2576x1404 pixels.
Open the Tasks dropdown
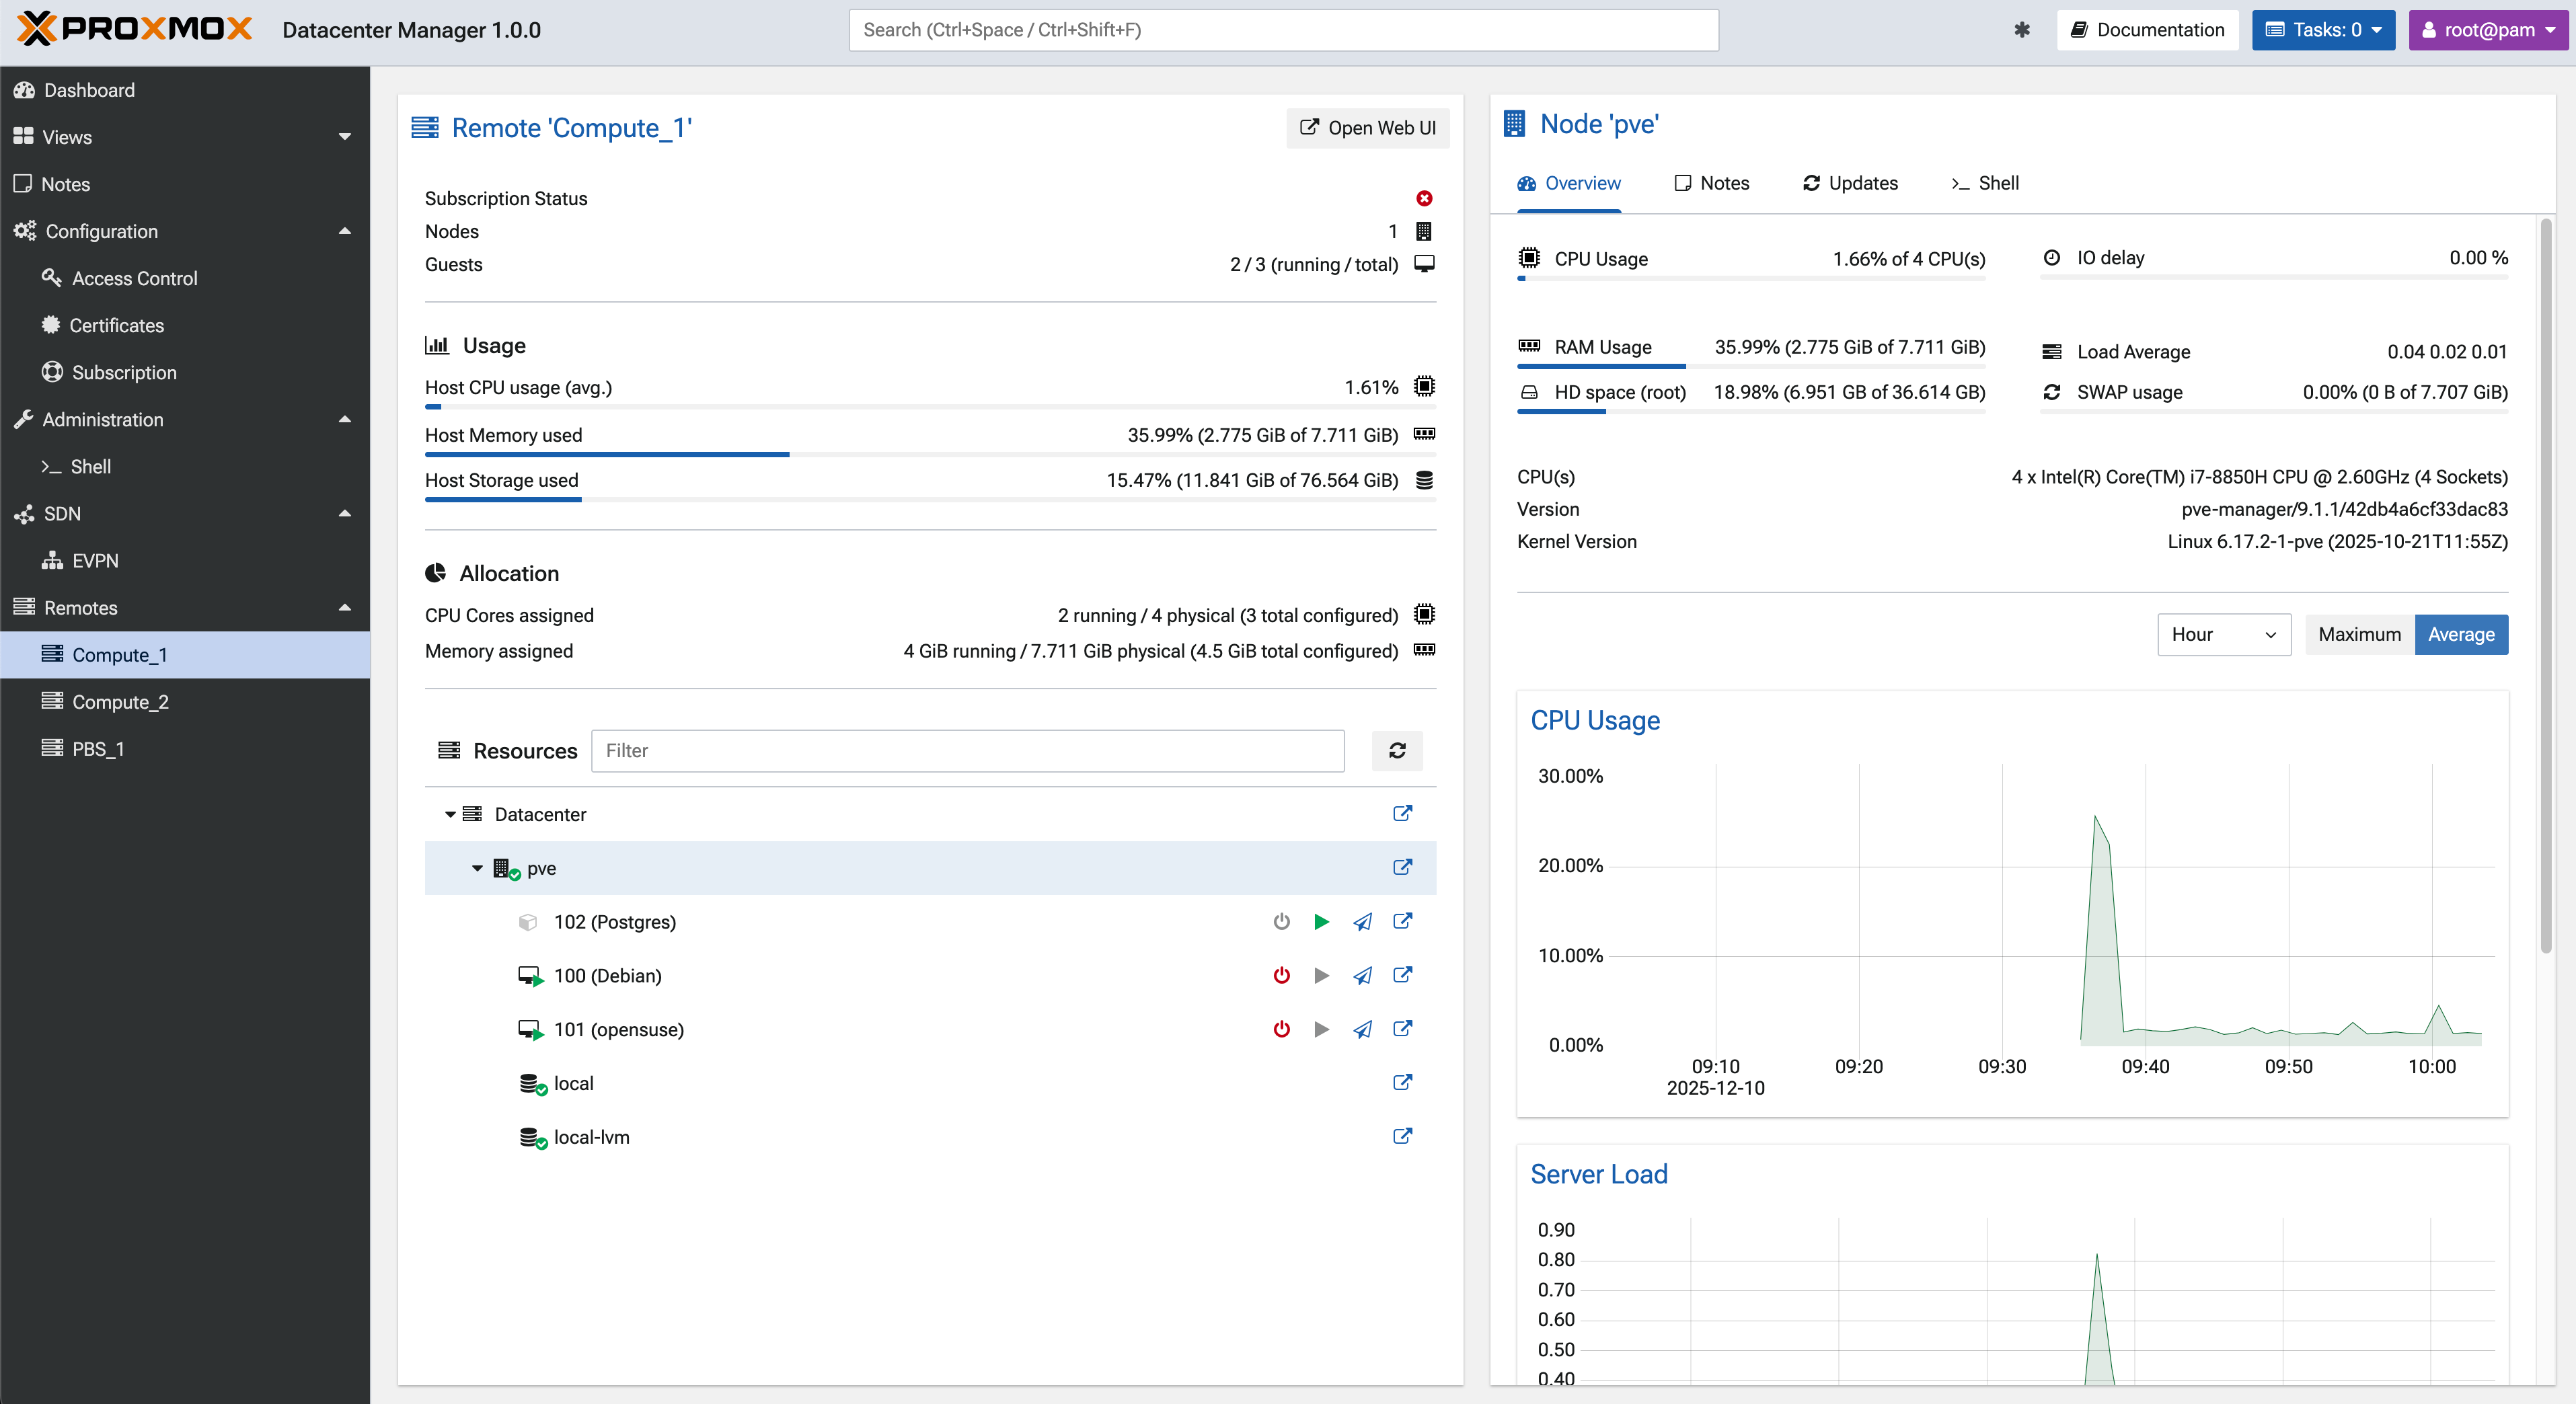tap(2322, 30)
